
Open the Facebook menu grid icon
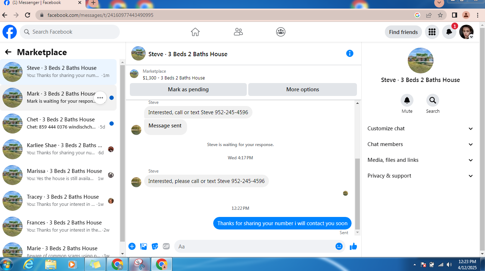tap(432, 32)
